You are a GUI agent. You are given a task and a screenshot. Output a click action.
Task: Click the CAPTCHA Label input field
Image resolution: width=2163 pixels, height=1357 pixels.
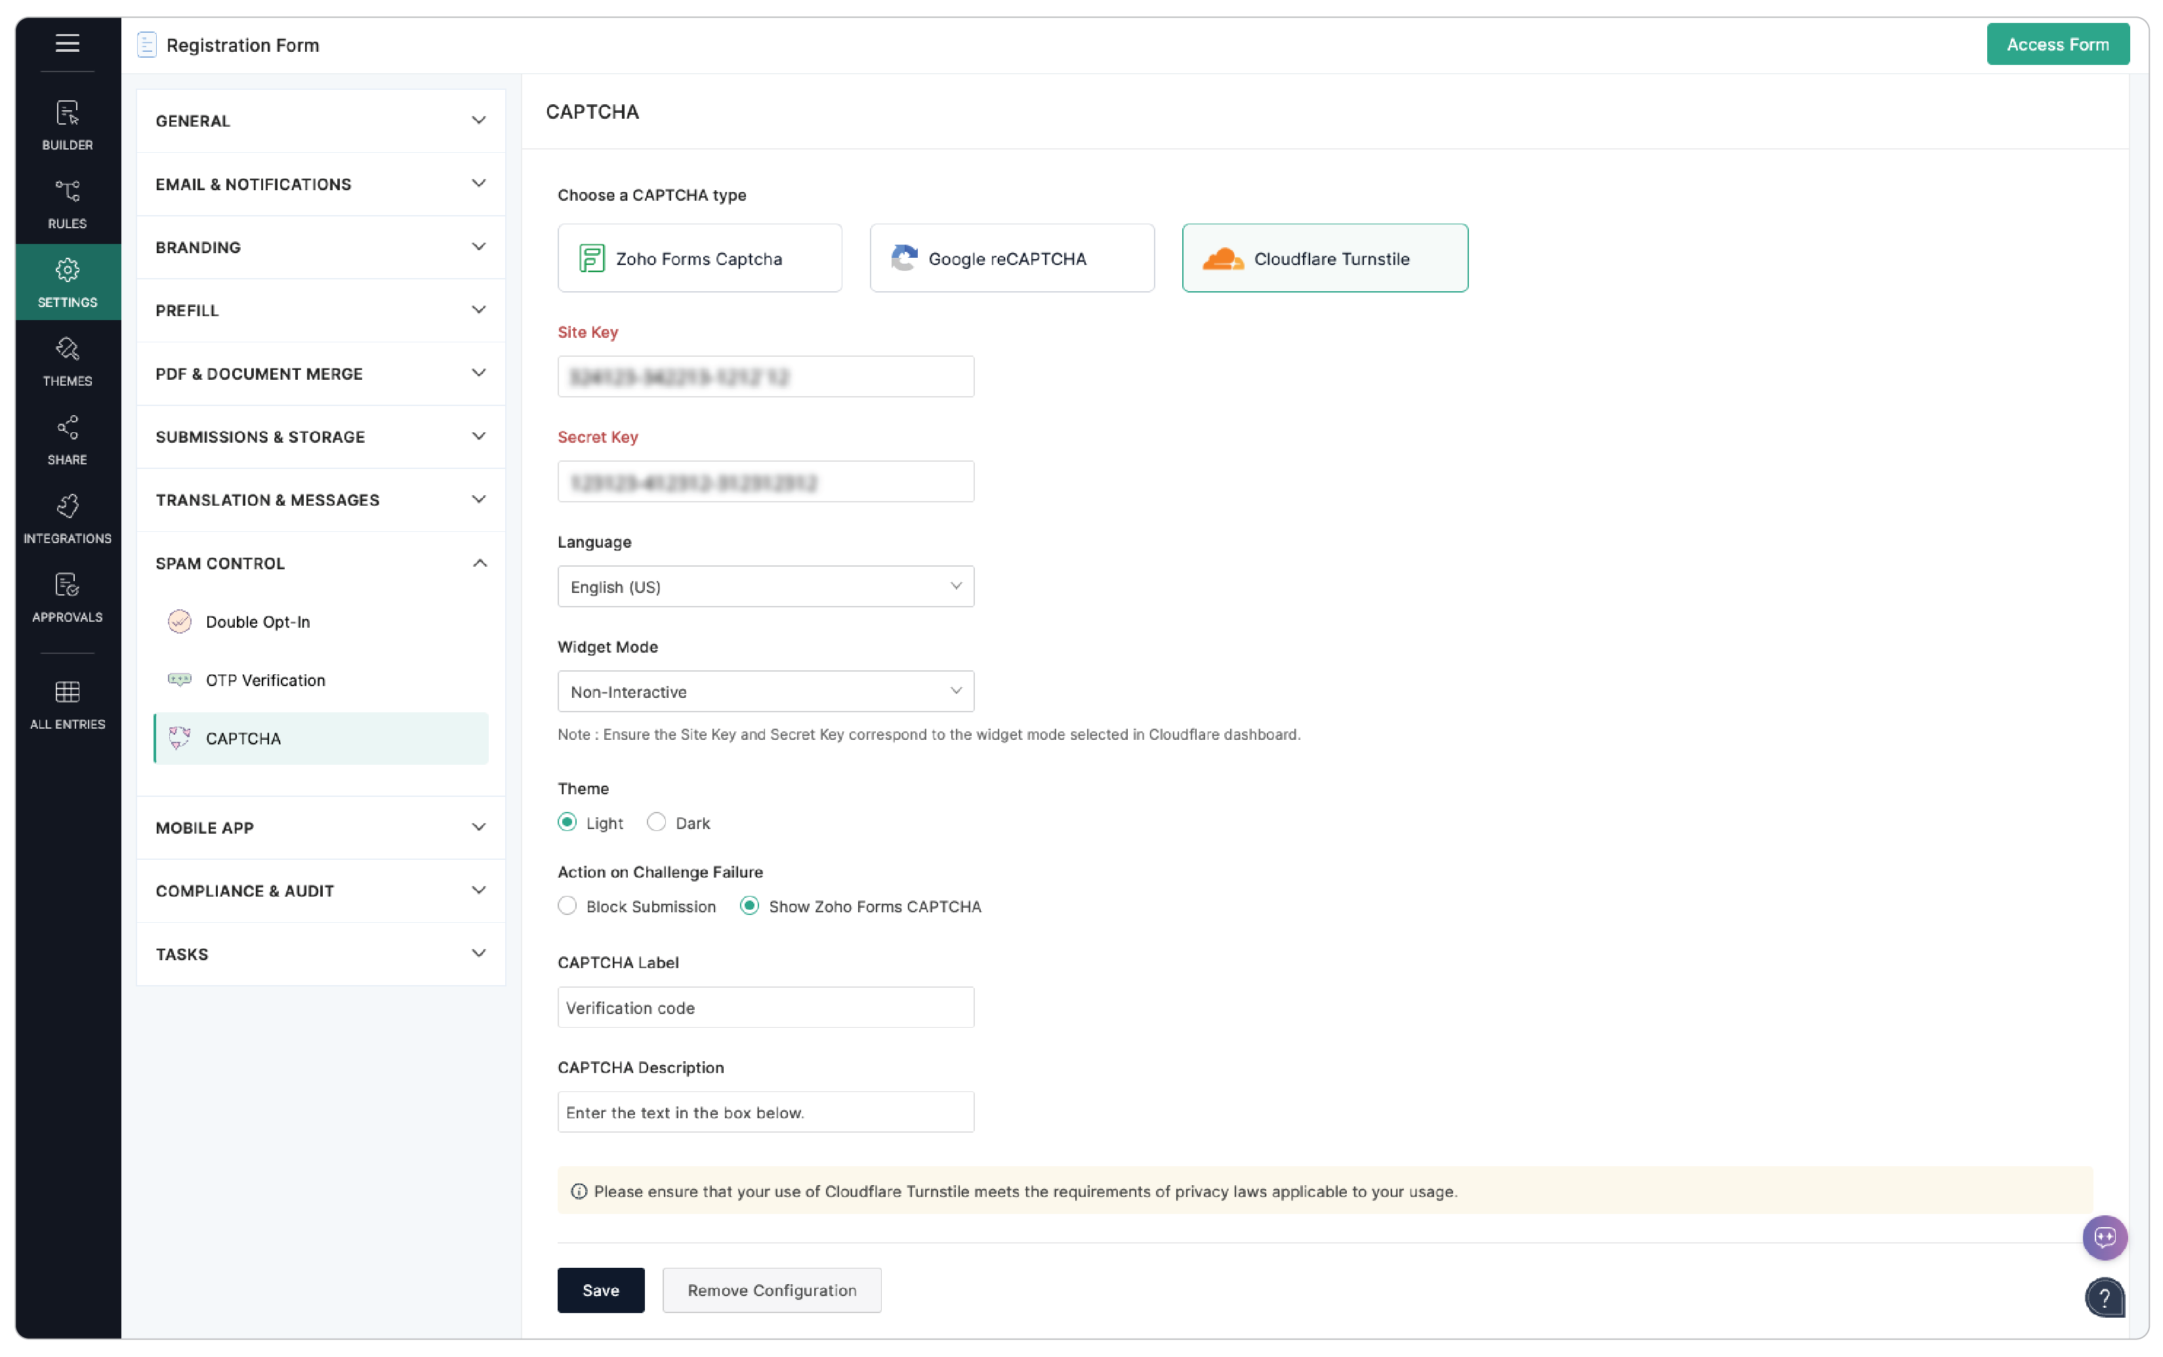(x=765, y=1007)
